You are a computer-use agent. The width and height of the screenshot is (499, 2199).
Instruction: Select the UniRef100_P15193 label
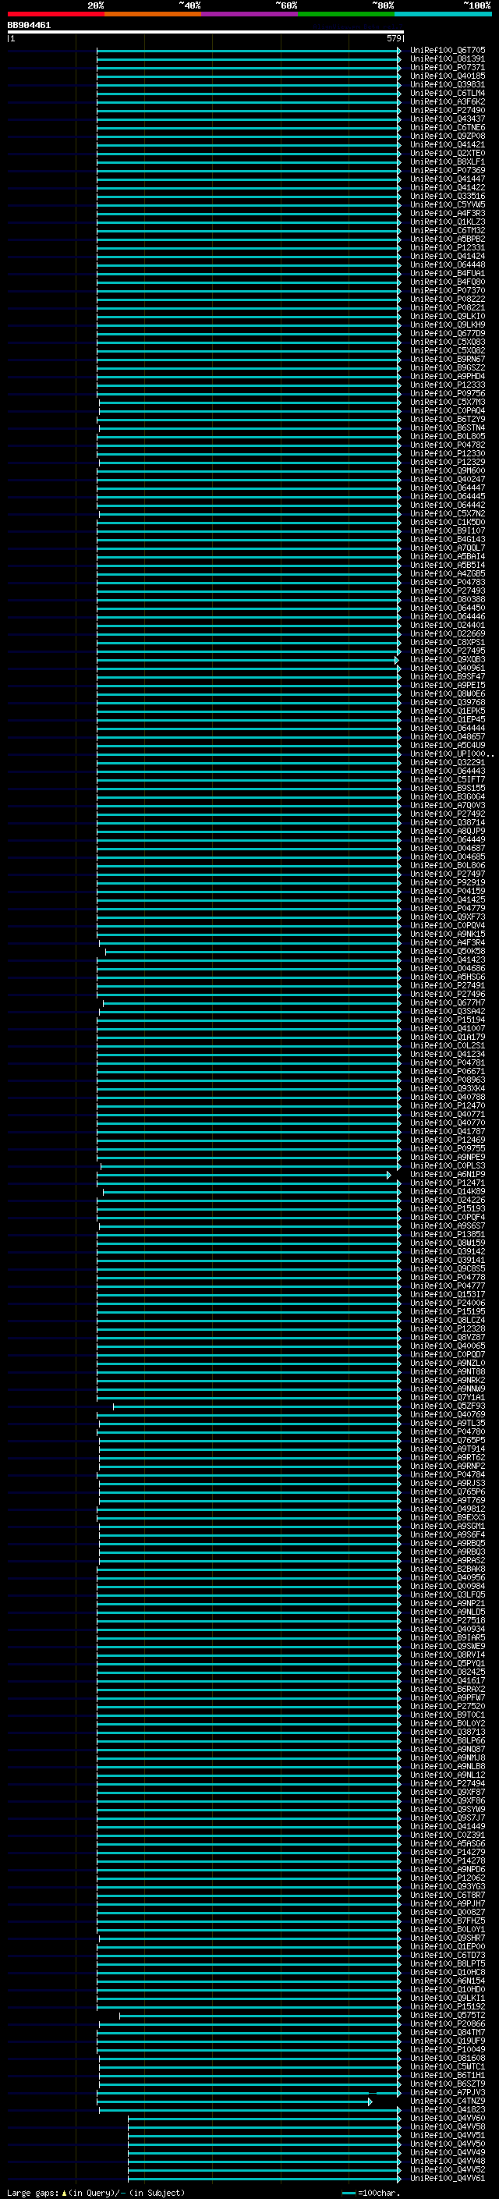tap(448, 1209)
